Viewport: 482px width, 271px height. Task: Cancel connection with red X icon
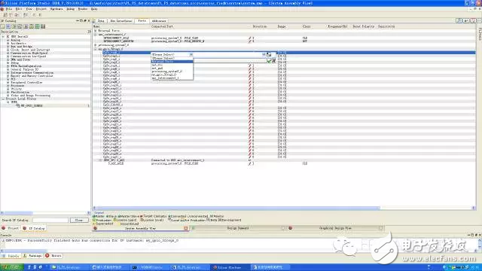(273, 61)
